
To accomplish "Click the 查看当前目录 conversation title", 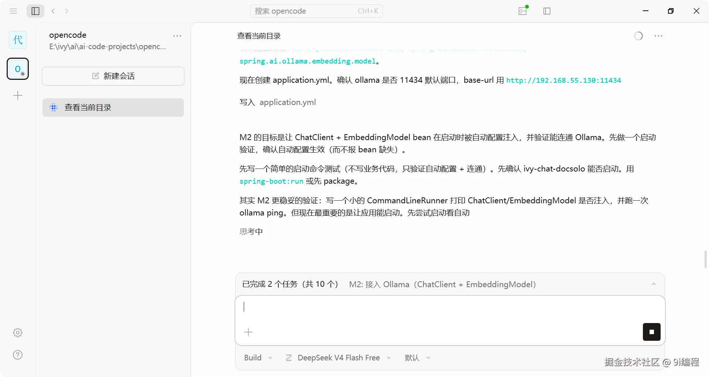I will (x=259, y=36).
